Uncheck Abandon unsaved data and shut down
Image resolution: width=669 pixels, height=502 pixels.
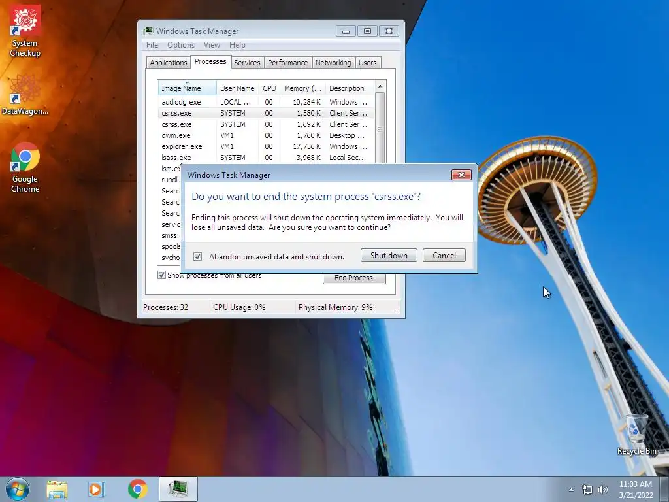click(x=197, y=256)
